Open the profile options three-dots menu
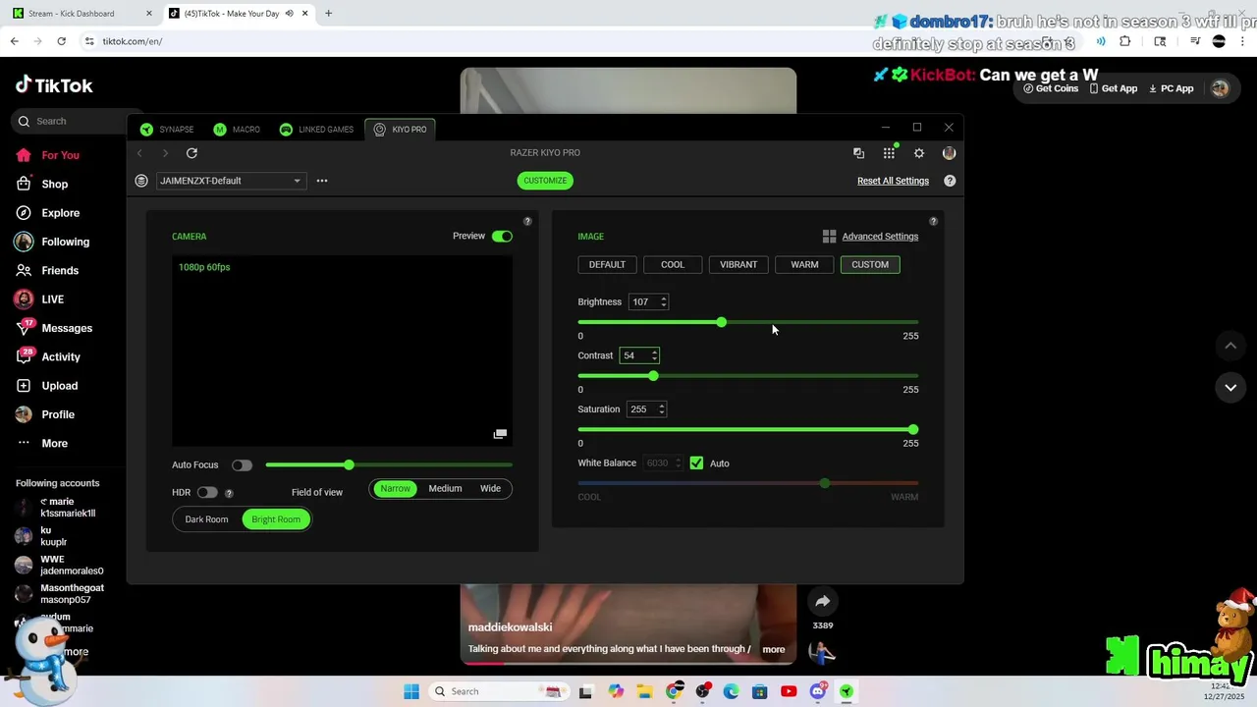Viewport: 1257px width, 707px height. click(322, 181)
